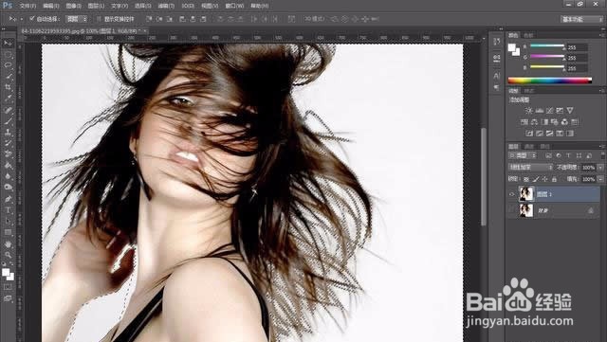Screen dimensions: 607x342
Task: Select the Blur tool
Action: pyautogui.click(x=8, y=176)
